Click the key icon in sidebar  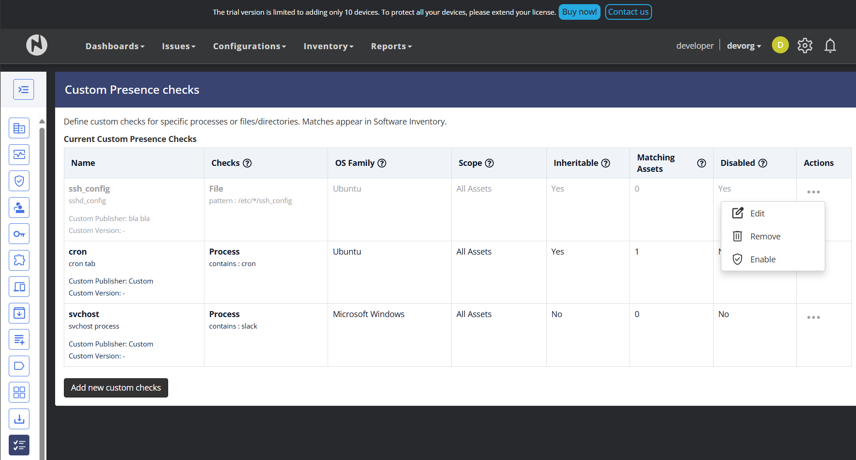[x=19, y=234]
